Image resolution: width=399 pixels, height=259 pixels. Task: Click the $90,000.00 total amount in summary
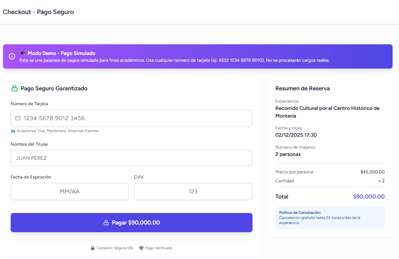[369, 197]
